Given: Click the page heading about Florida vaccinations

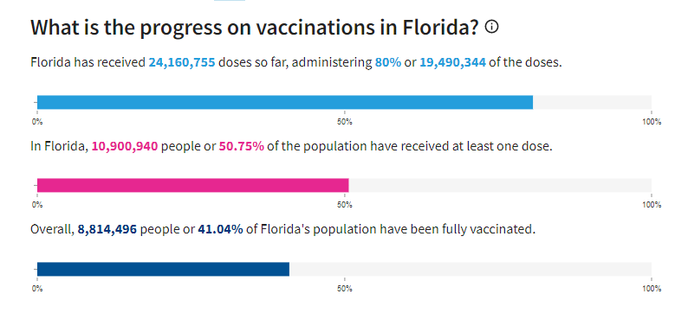Looking at the screenshot, I should (x=255, y=28).
